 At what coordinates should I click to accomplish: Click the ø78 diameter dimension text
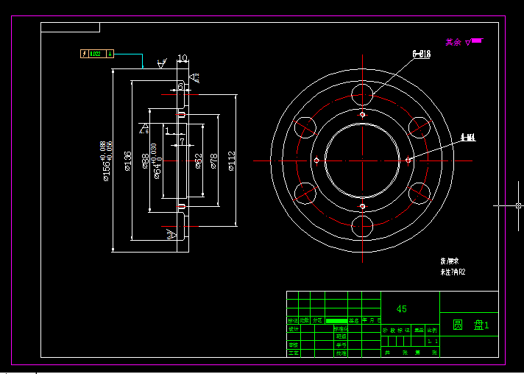[214, 161]
